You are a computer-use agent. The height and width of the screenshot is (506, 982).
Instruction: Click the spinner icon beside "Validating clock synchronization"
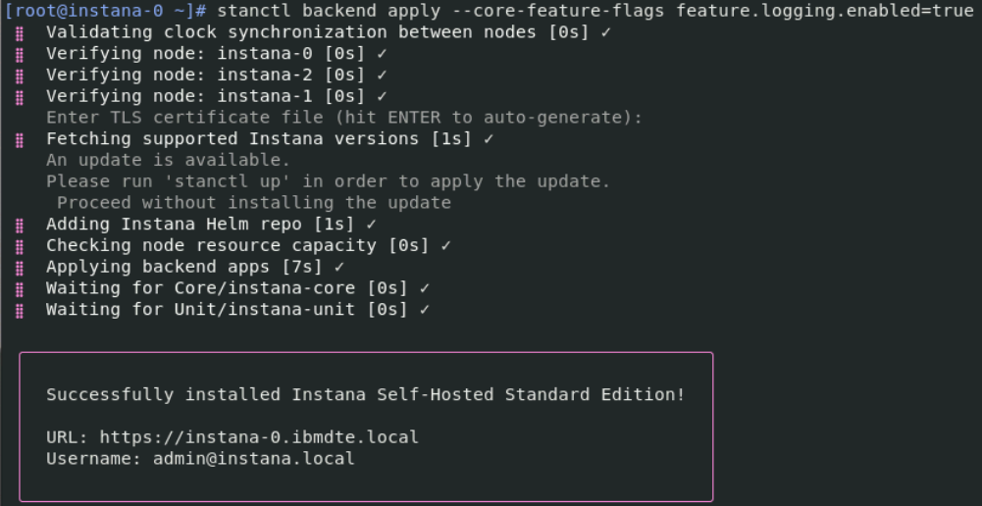(20, 32)
